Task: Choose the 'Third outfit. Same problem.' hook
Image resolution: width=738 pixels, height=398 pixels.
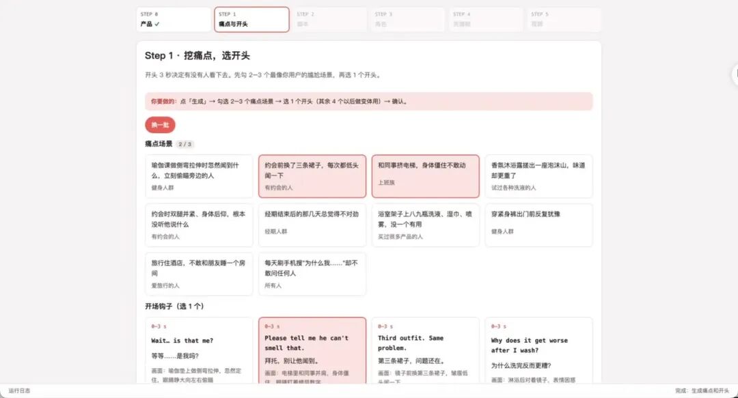Action: coord(426,350)
